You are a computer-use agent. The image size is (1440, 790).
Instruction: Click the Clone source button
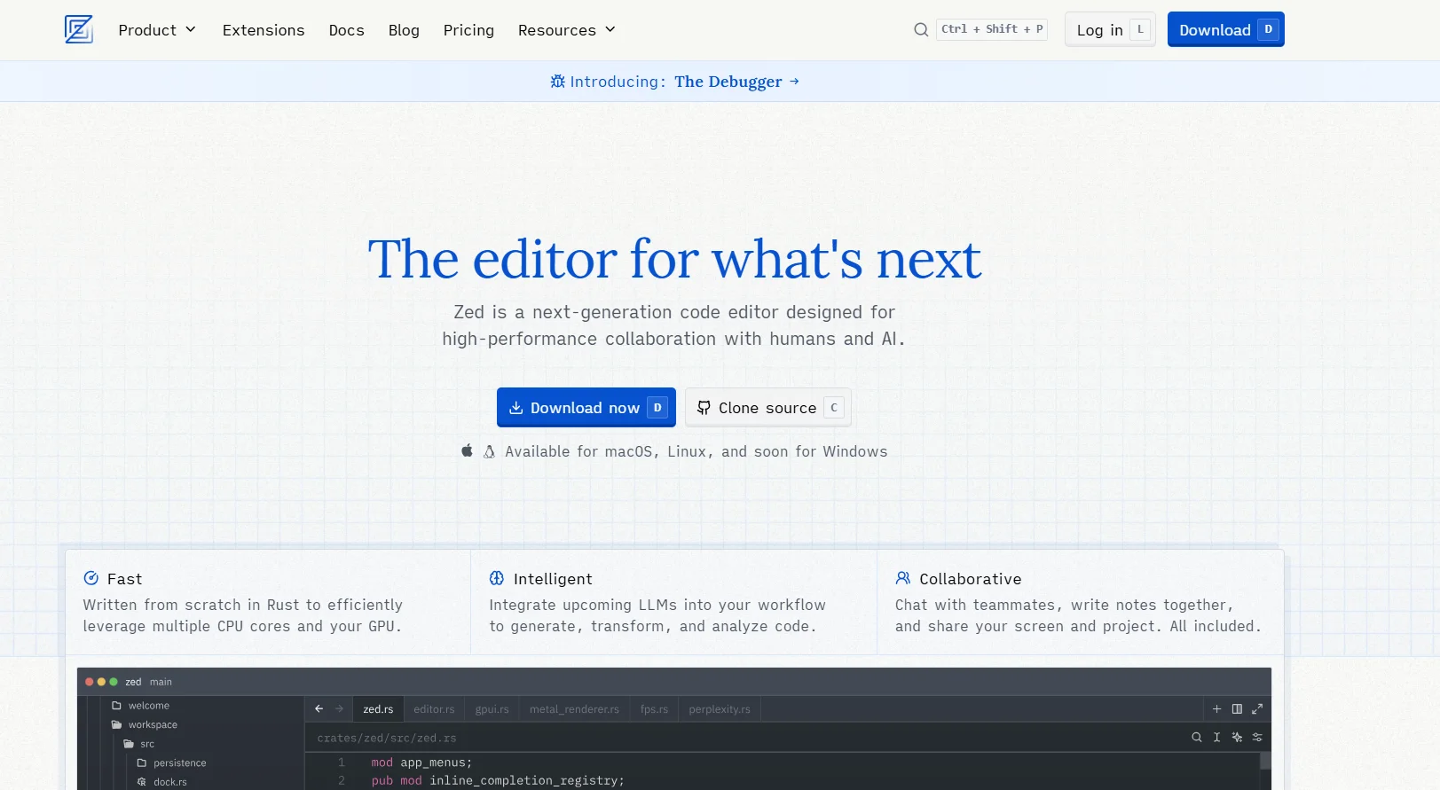point(767,408)
